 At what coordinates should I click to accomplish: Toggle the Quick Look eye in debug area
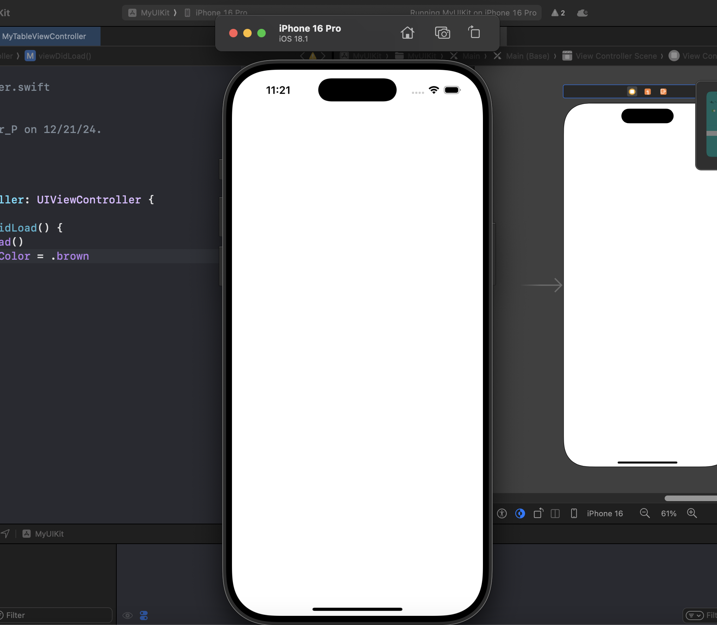tap(128, 615)
